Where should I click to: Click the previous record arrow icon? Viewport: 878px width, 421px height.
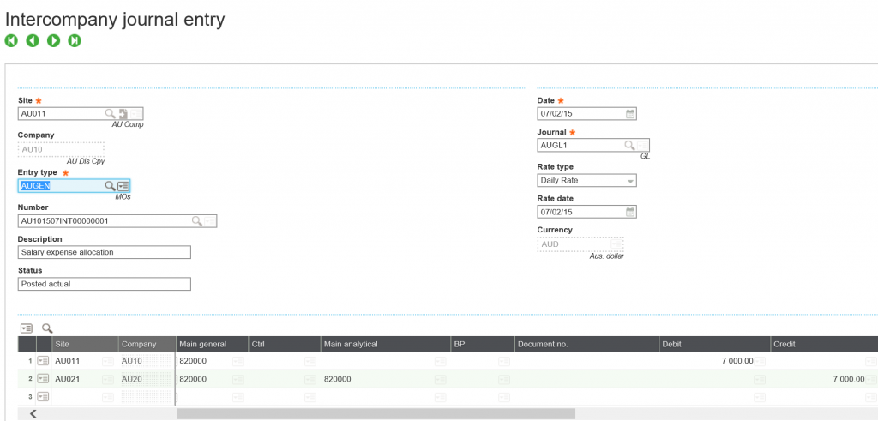33,40
